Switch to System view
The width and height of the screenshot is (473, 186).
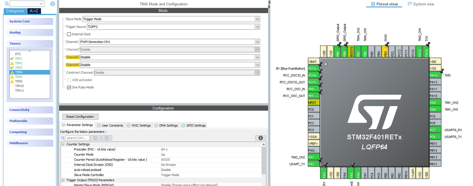click(x=421, y=4)
